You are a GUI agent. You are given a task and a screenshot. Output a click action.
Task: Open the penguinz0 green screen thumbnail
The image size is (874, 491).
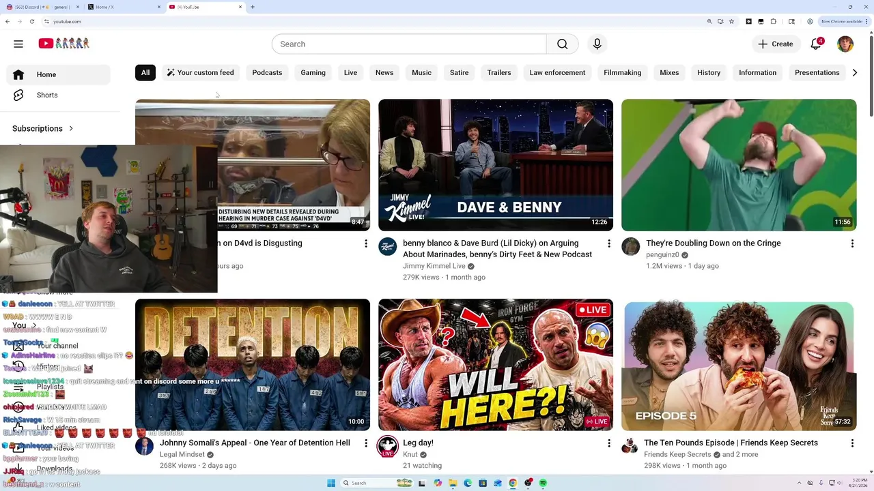point(739,165)
